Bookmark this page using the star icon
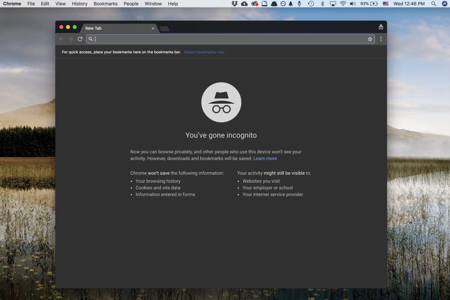 coord(370,39)
